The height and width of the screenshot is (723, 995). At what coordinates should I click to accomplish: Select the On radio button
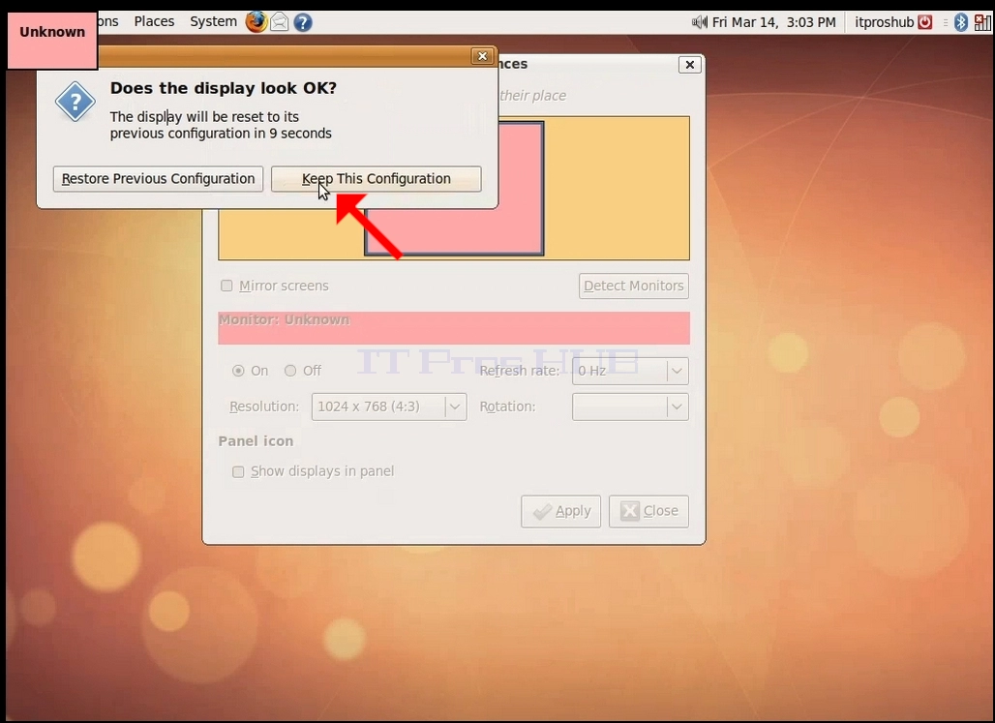(x=238, y=371)
